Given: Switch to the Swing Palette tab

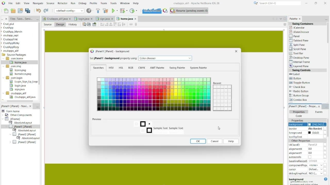Looking at the screenshot, I should pos(177,68).
